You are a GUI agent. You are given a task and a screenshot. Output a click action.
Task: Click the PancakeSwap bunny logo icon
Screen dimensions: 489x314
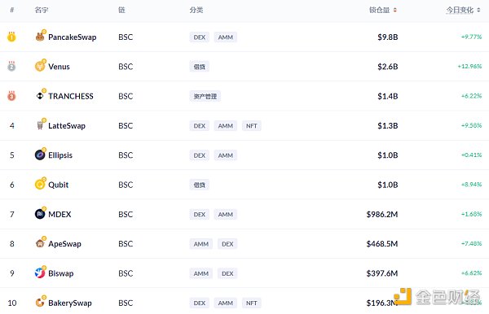(x=40, y=37)
